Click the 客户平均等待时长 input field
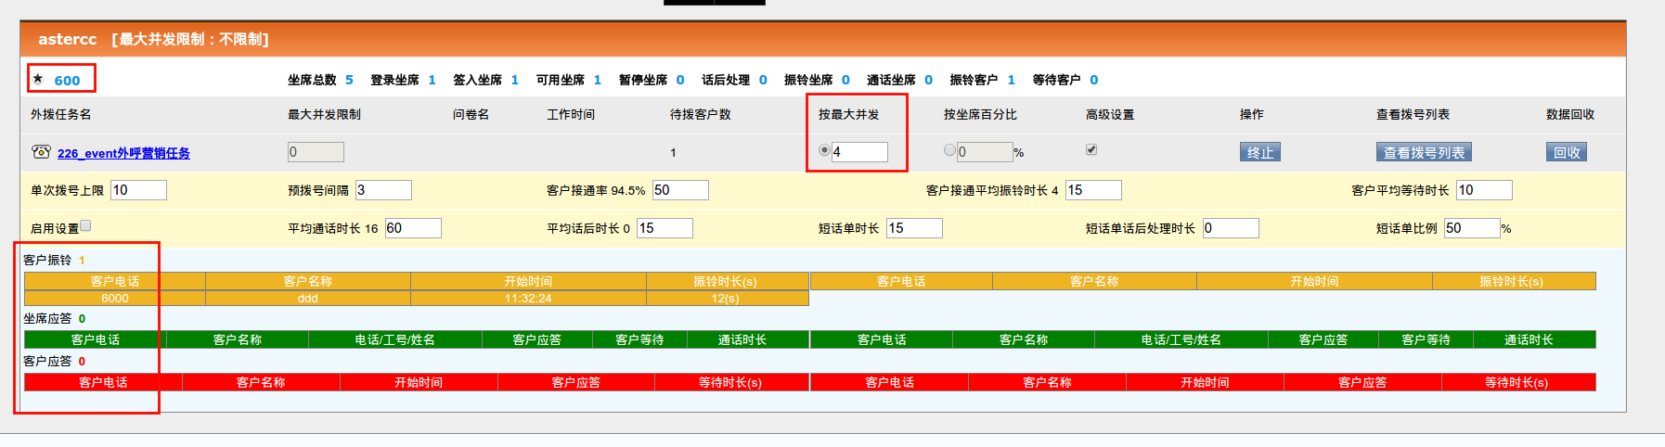 click(x=1484, y=190)
